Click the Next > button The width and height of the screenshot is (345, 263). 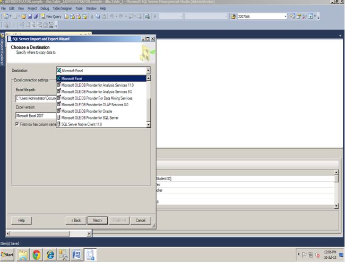[98, 220]
